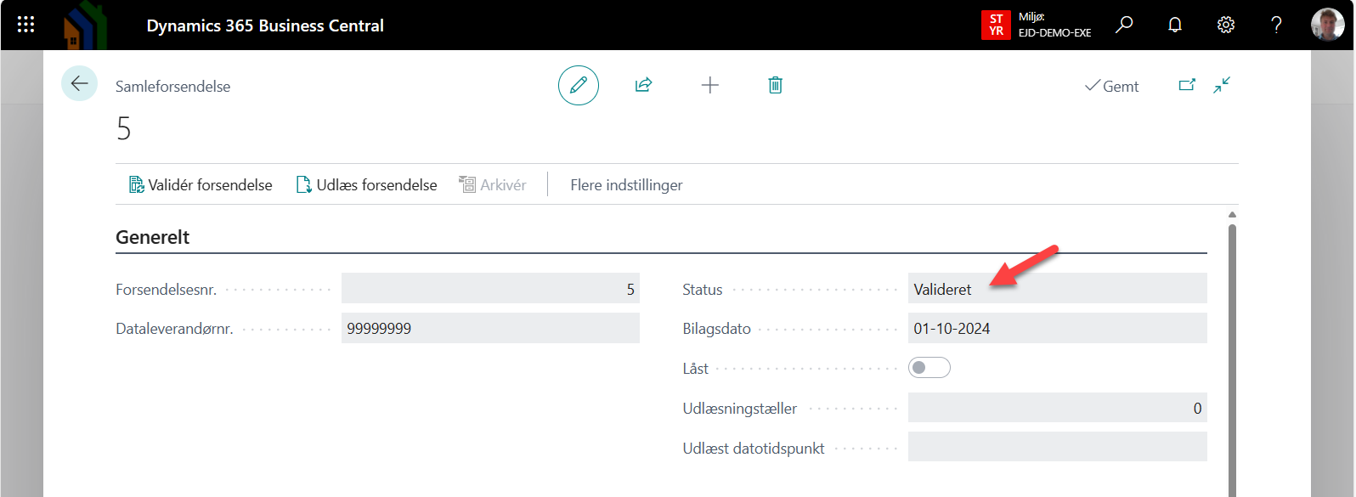Click the back arrow button
The image size is (1356, 497).
[x=80, y=83]
